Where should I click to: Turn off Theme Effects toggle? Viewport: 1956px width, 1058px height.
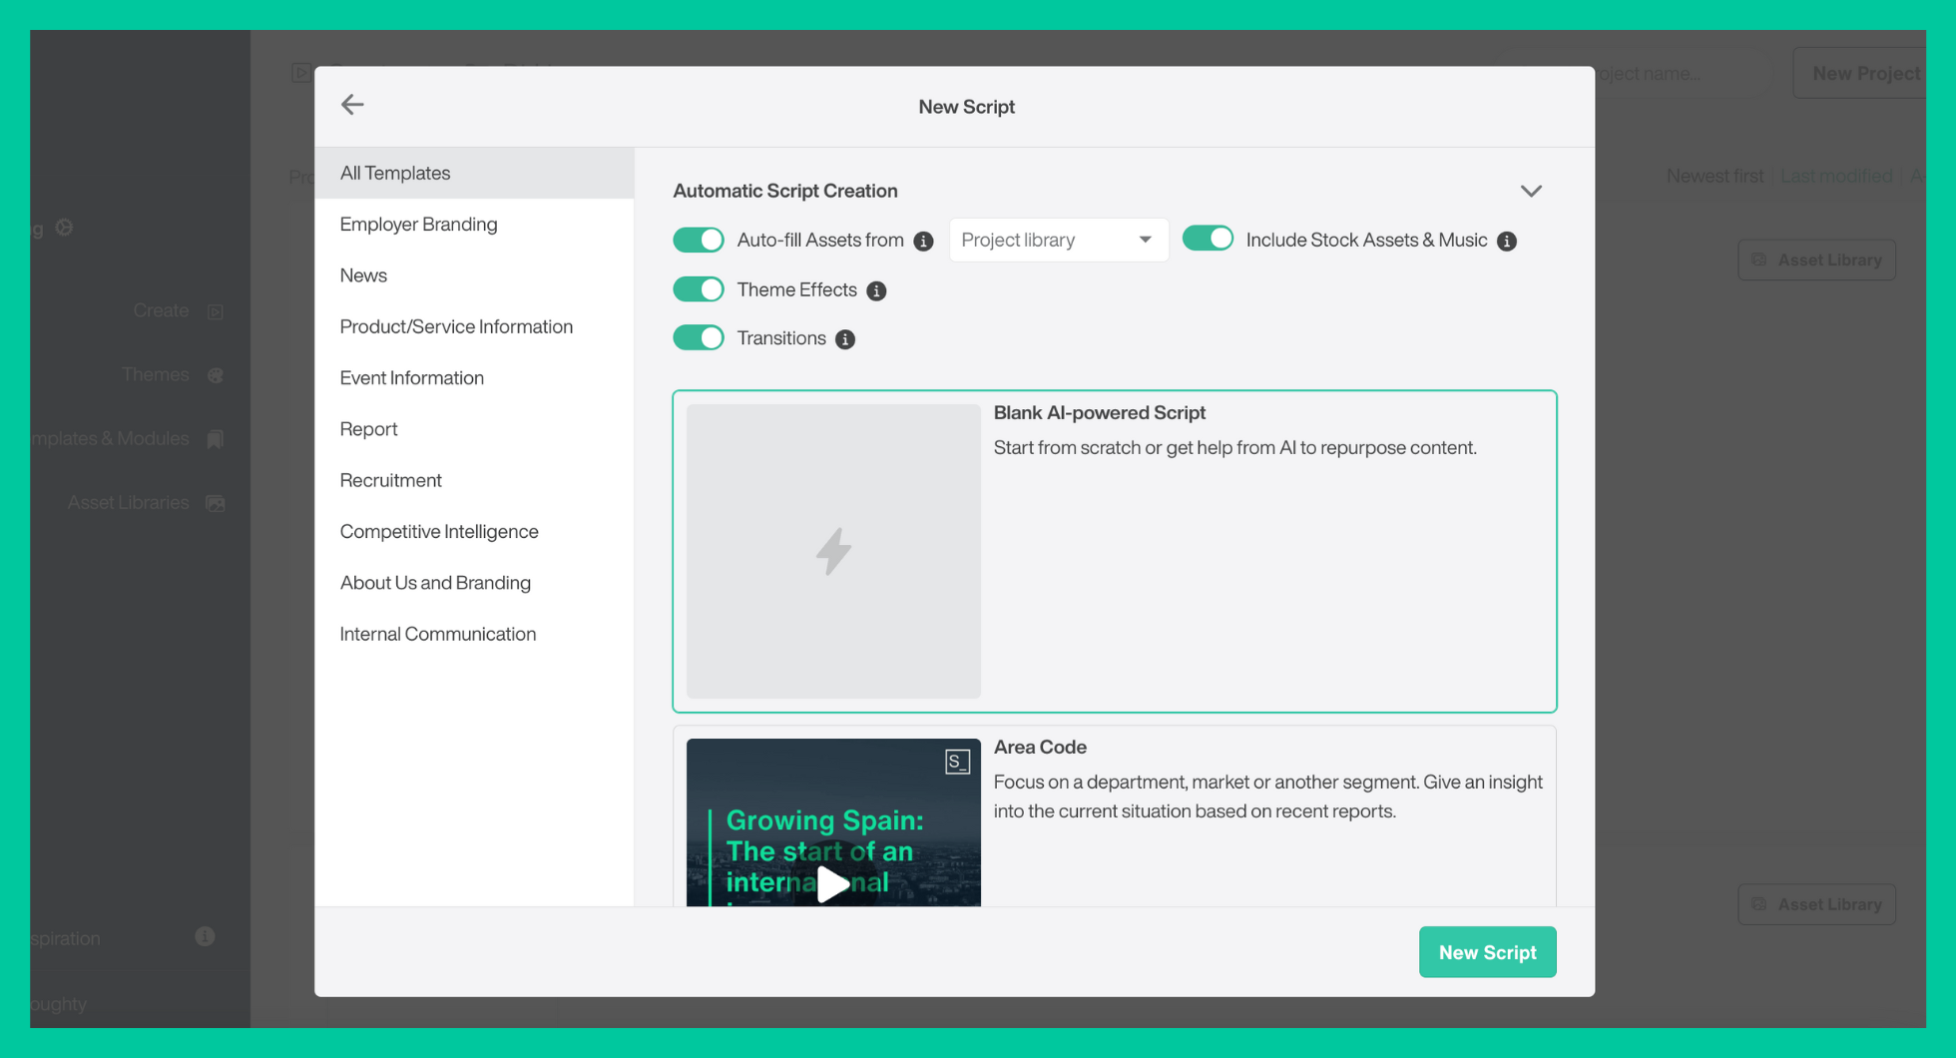click(699, 289)
